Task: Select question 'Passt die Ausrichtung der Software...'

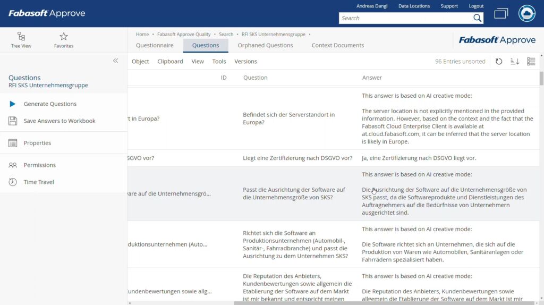Action: 294,193
